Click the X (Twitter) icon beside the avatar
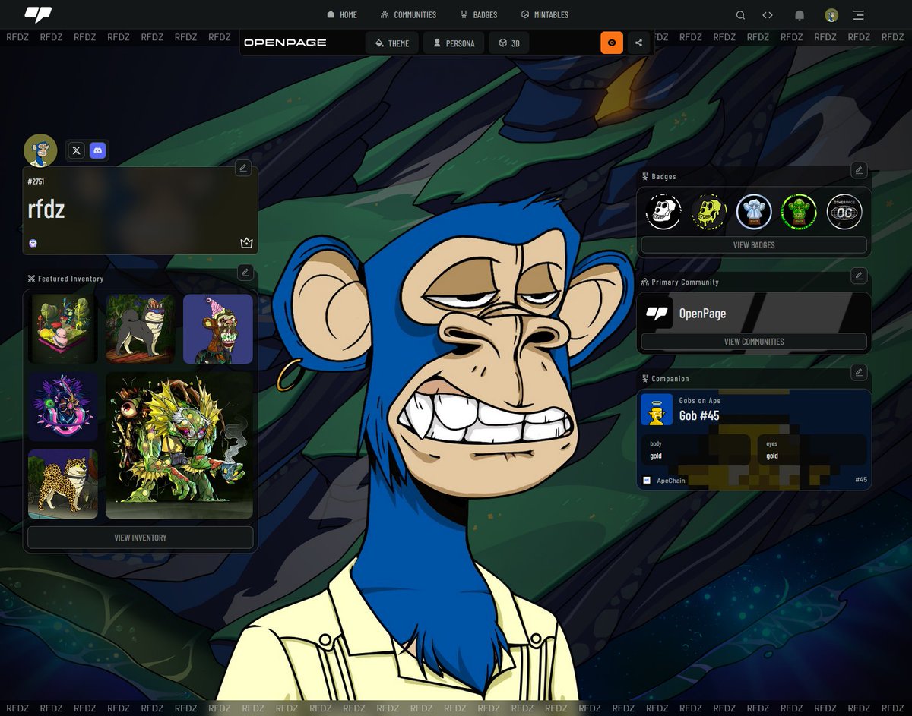Image resolution: width=912 pixels, height=716 pixels. tap(76, 150)
